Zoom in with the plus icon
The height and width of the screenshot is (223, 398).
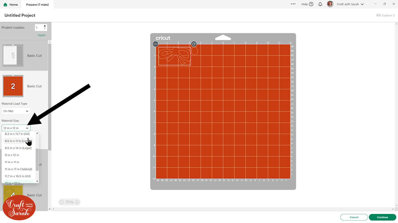tap(77, 202)
